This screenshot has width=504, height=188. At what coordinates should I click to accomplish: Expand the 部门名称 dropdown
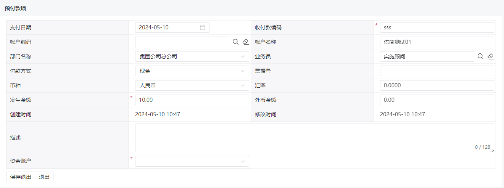[x=192, y=56]
